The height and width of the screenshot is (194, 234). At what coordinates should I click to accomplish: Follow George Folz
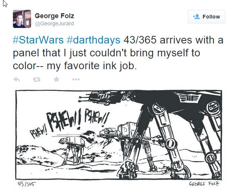point(206,17)
